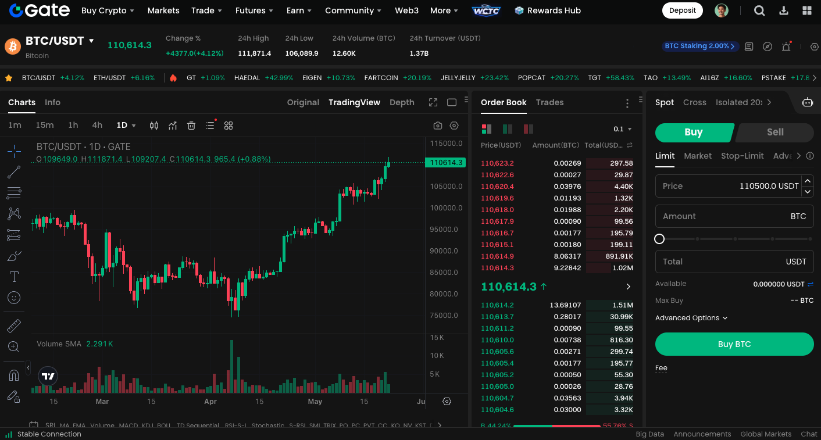Switch the order form to Sell

tap(775, 133)
